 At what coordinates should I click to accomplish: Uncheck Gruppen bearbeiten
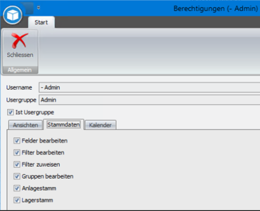click(x=17, y=177)
